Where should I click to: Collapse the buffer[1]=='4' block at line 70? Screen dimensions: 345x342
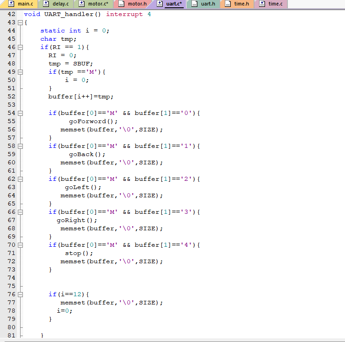pyautogui.click(x=20, y=245)
